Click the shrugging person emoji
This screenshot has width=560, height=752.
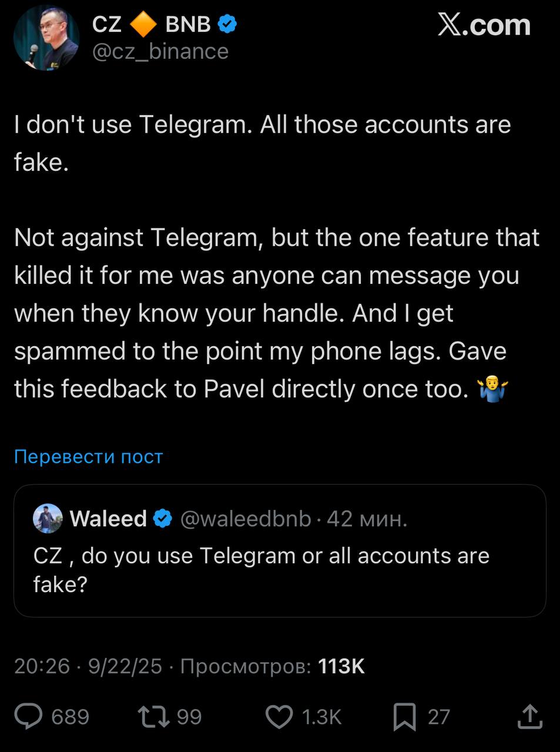click(x=492, y=389)
